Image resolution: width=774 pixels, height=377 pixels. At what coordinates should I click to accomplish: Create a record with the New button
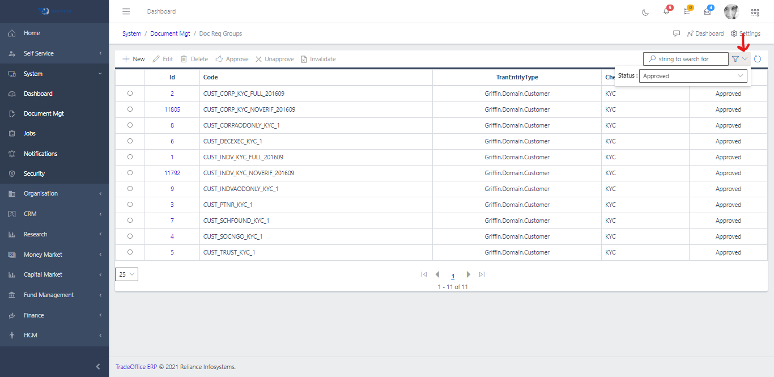(133, 58)
